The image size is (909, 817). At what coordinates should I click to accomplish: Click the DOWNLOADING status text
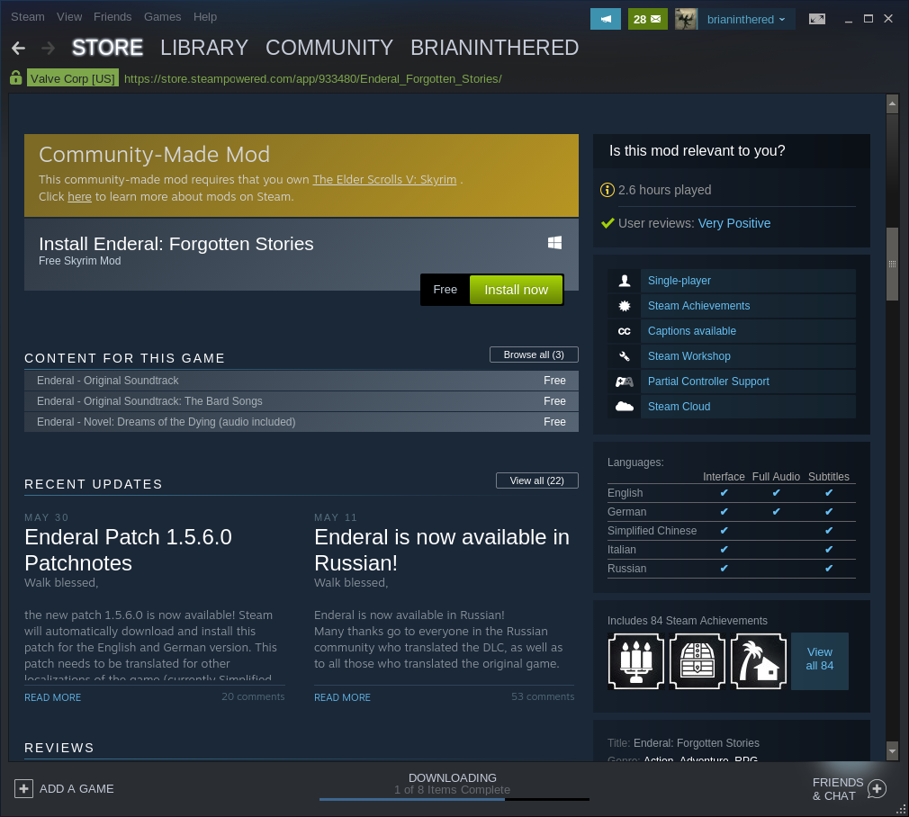(453, 777)
